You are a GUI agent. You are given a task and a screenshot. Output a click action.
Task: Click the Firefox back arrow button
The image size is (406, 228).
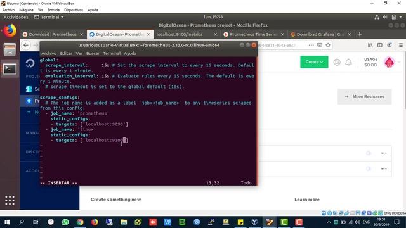[26, 45]
